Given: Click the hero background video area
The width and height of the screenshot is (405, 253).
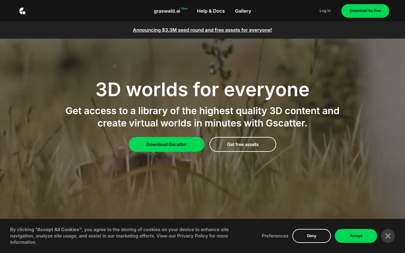Looking at the screenshot, I should [202, 190].
